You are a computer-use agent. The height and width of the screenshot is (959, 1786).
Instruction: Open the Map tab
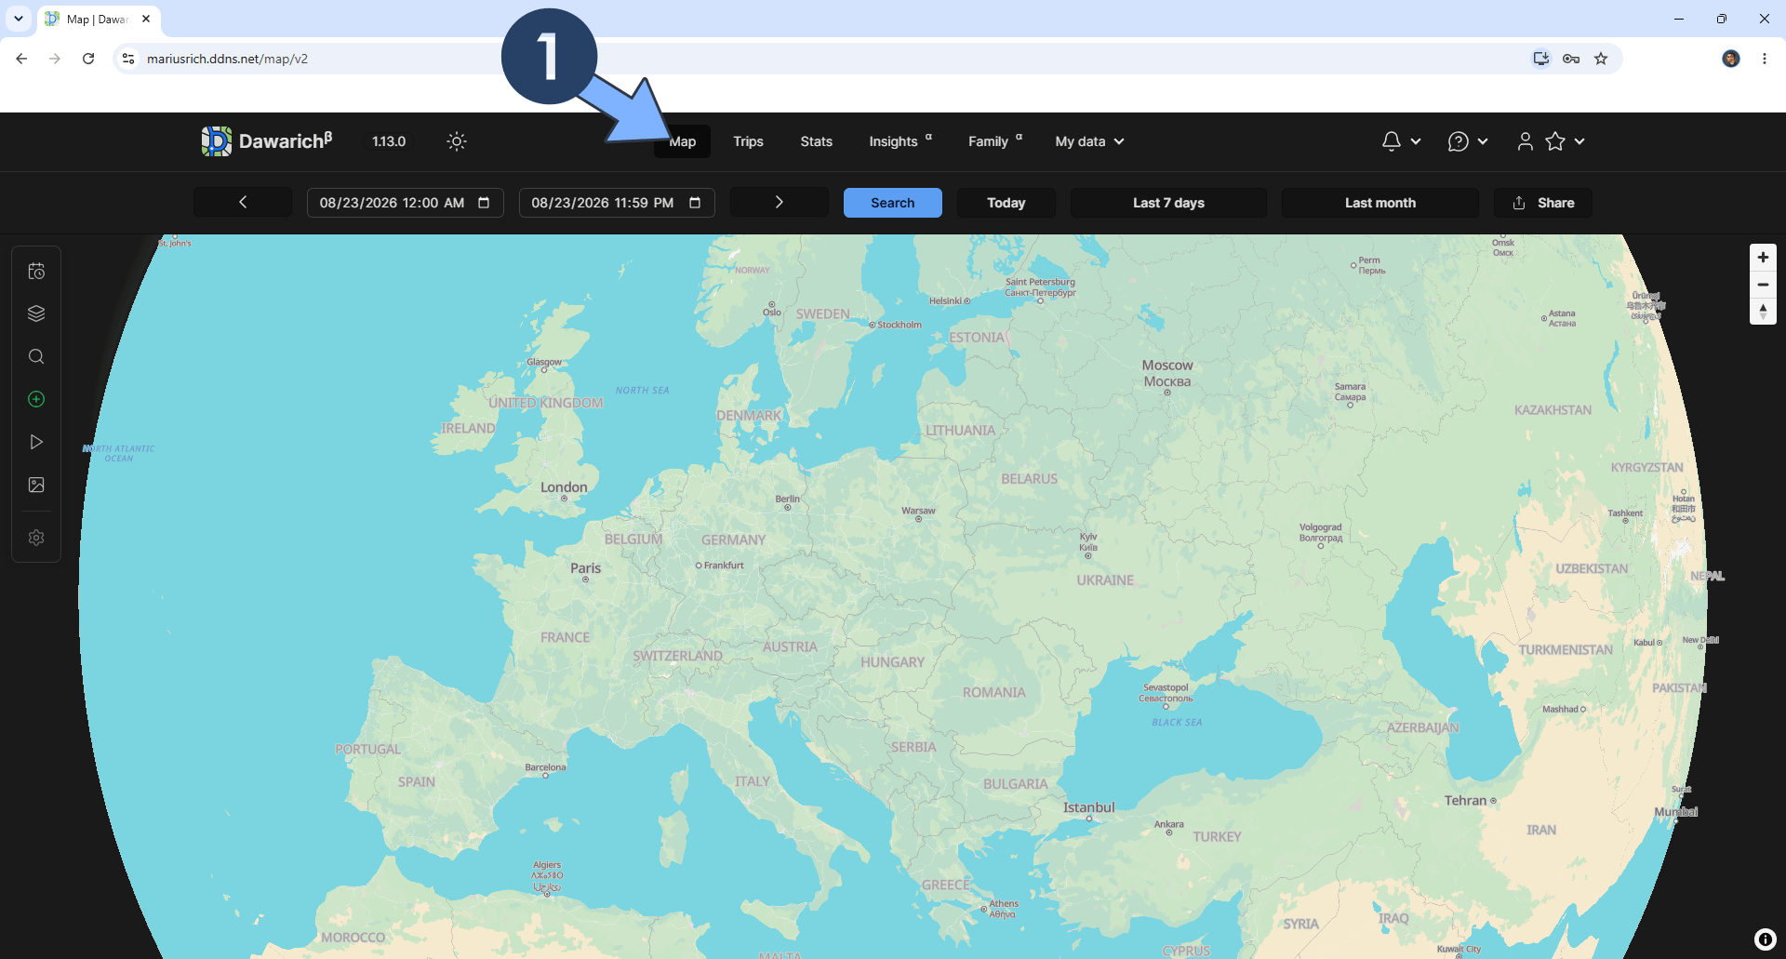[x=682, y=141]
